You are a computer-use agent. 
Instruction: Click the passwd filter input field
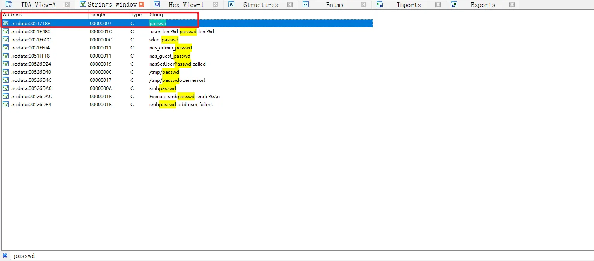(x=302, y=256)
